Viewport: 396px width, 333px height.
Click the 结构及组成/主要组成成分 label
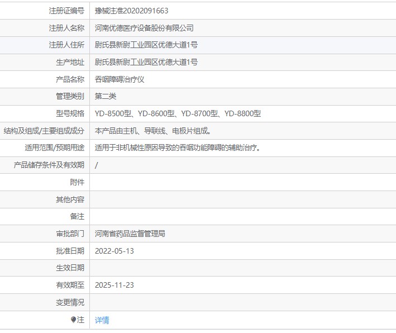[44, 131]
